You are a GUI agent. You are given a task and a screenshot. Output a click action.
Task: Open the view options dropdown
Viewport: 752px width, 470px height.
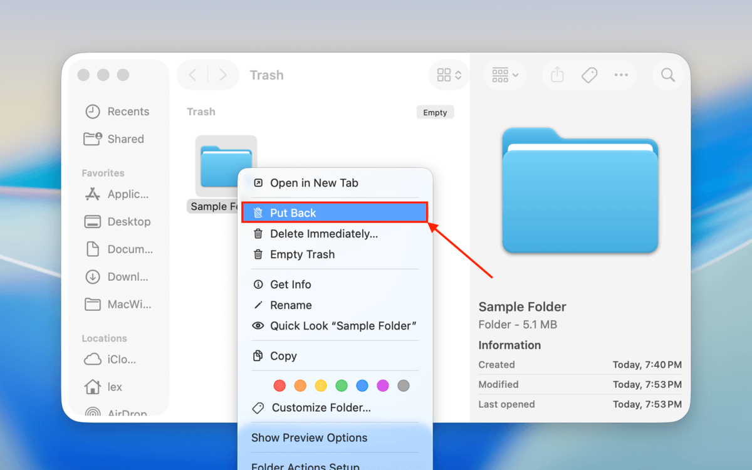pos(448,75)
